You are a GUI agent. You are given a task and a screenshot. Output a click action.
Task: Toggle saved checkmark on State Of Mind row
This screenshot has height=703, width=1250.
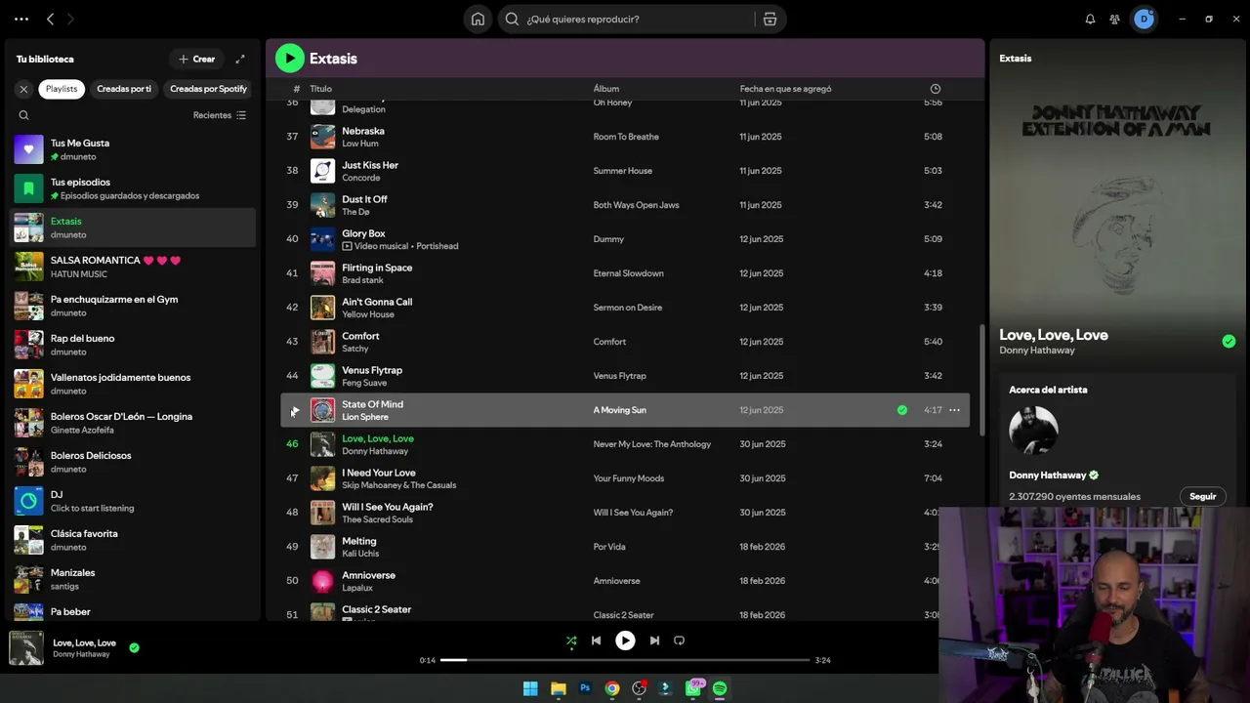tap(902, 410)
